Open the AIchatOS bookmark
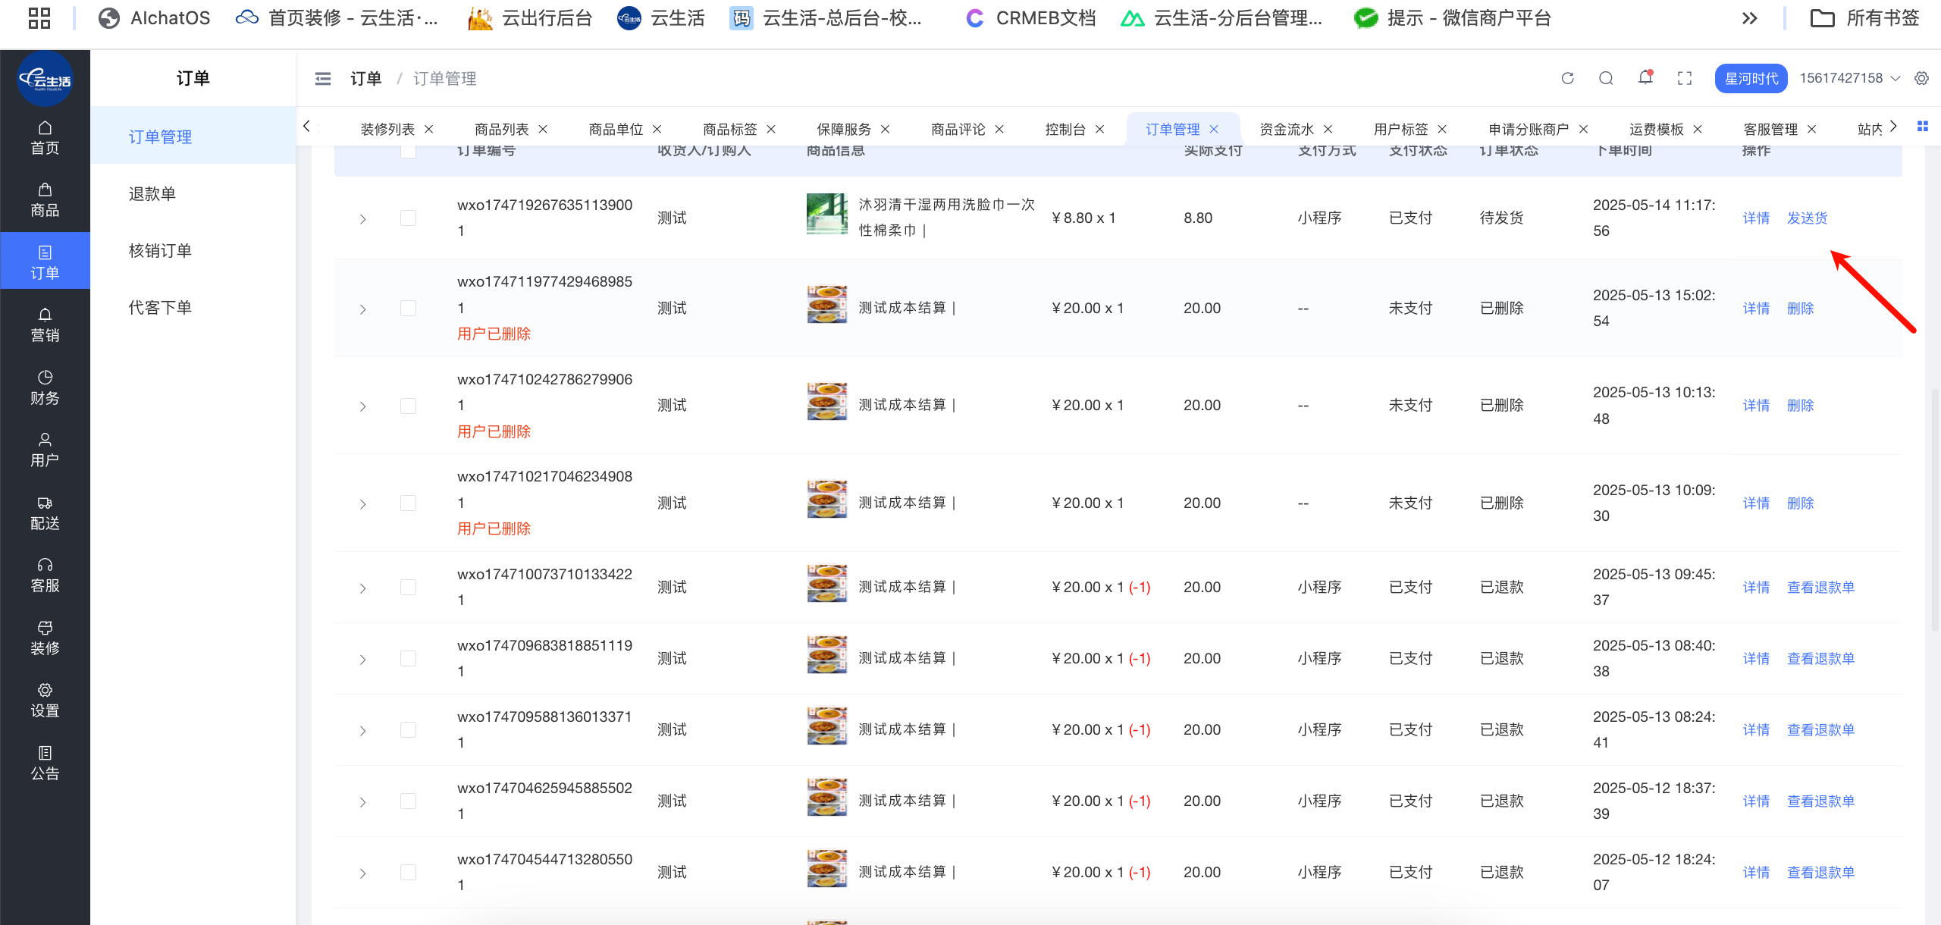1941x925 pixels. [x=155, y=18]
